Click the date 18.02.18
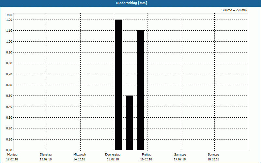261x163 pixels. pyautogui.click(x=213, y=159)
